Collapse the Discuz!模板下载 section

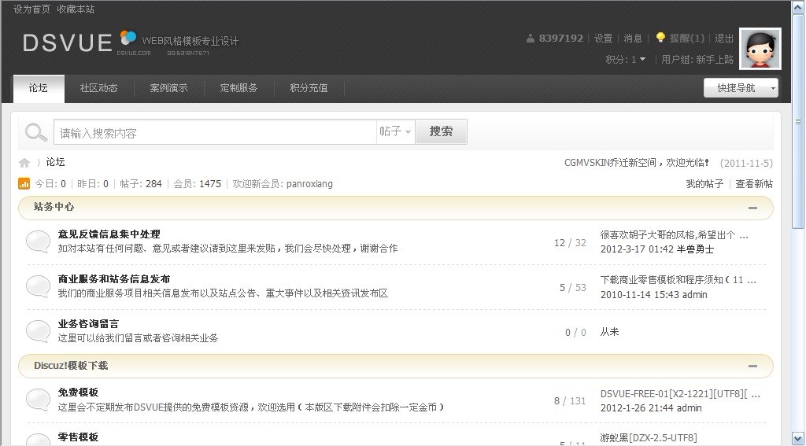click(752, 366)
